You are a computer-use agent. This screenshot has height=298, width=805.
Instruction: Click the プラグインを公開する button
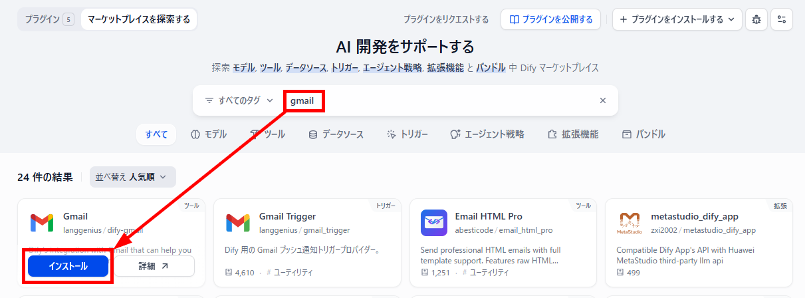click(551, 19)
